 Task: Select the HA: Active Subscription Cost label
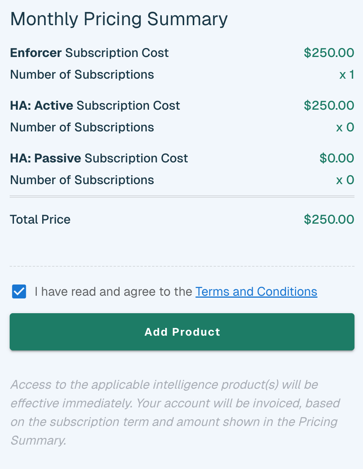95,105
